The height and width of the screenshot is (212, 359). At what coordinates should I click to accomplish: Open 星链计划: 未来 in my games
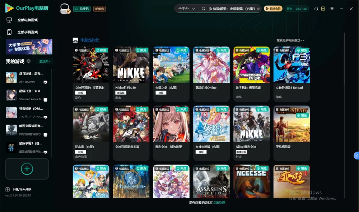[27, 95]
